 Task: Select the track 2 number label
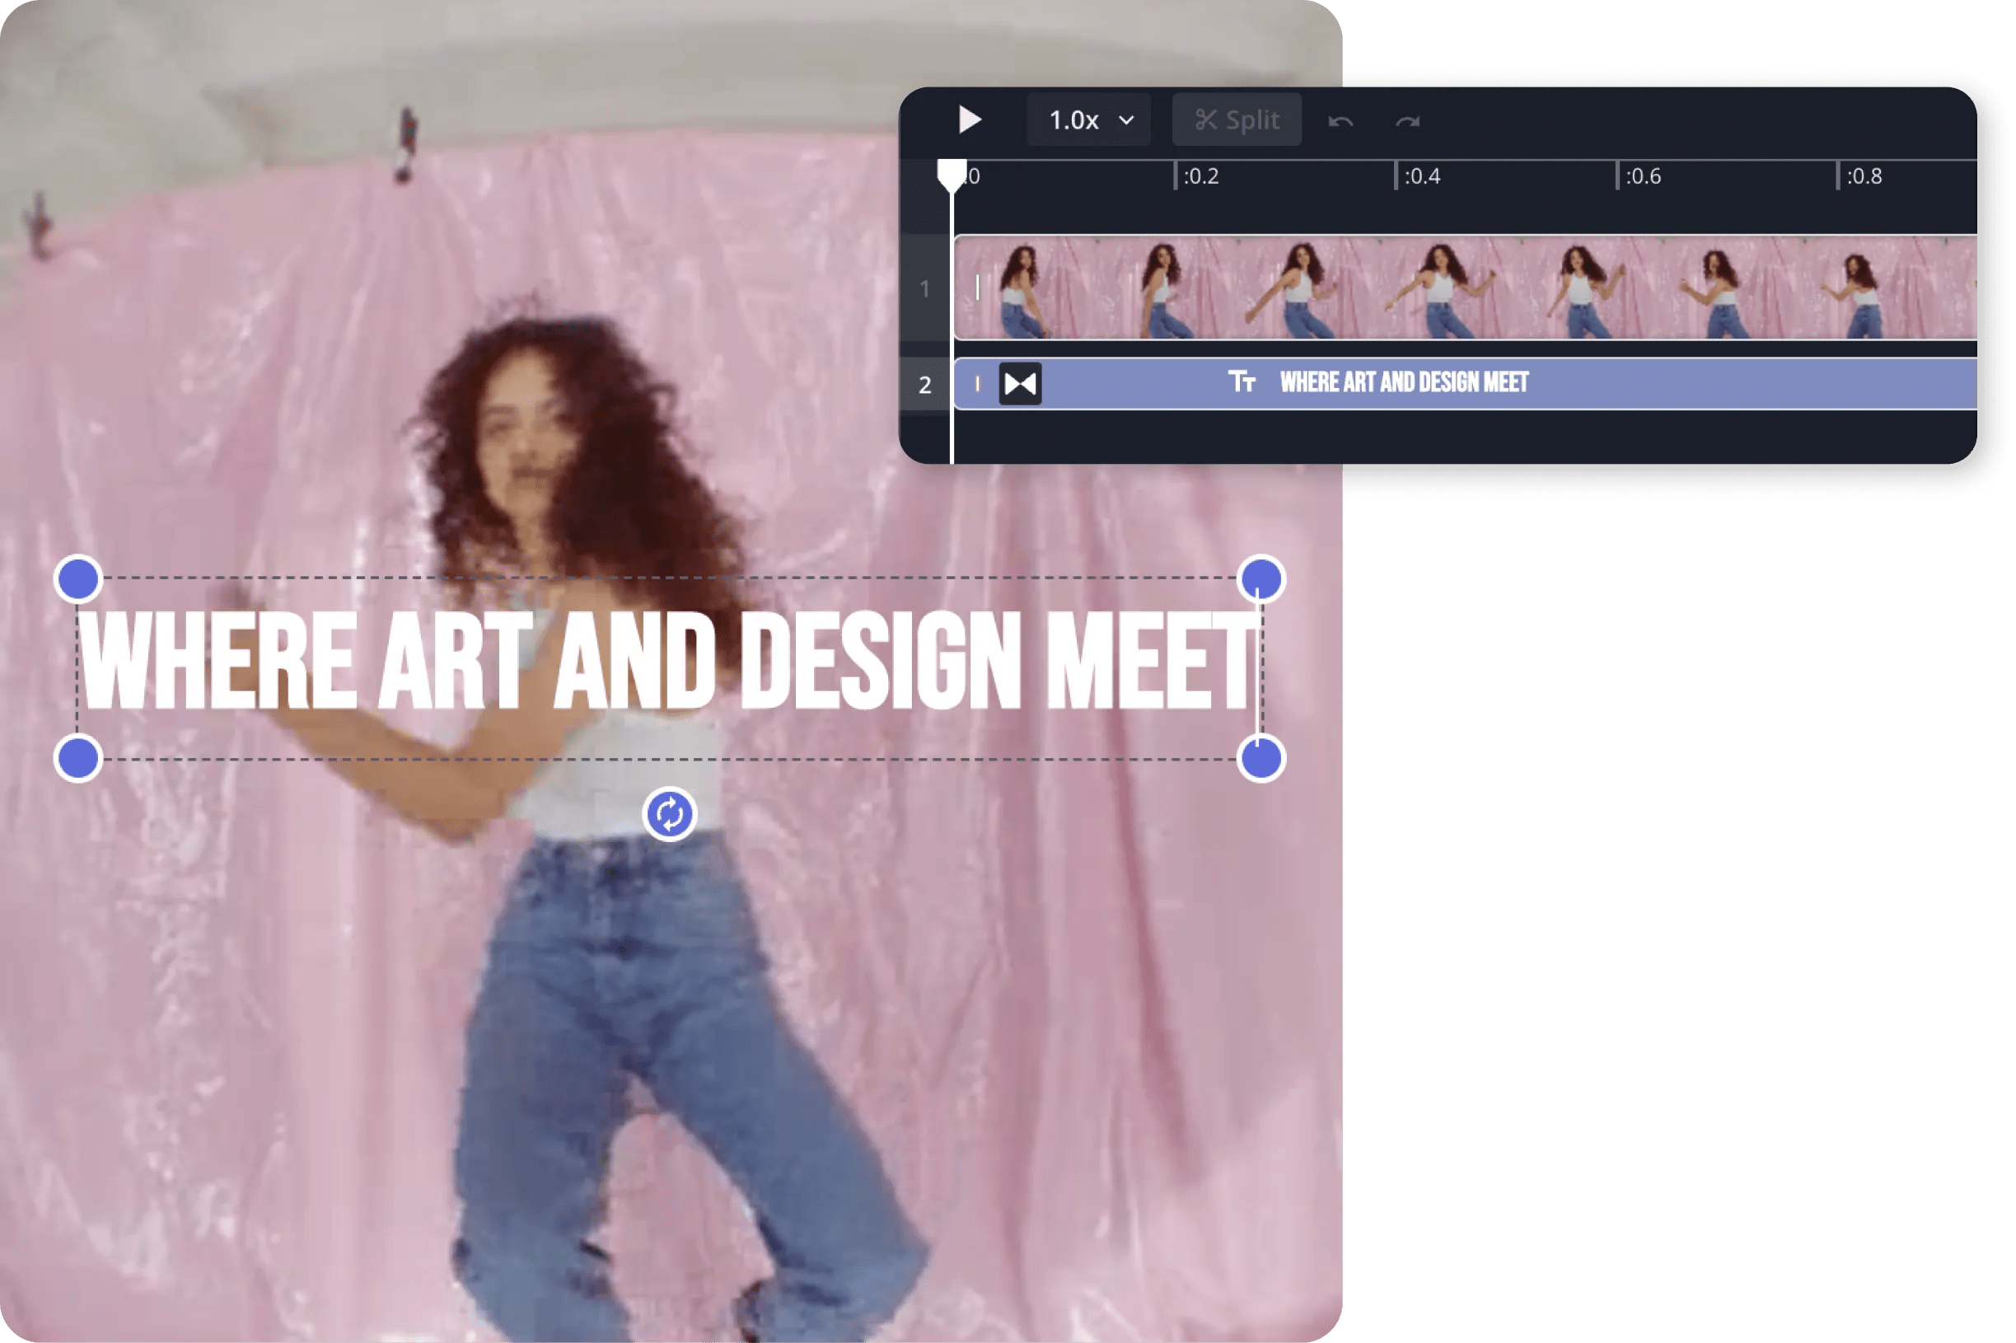[925, 385]
